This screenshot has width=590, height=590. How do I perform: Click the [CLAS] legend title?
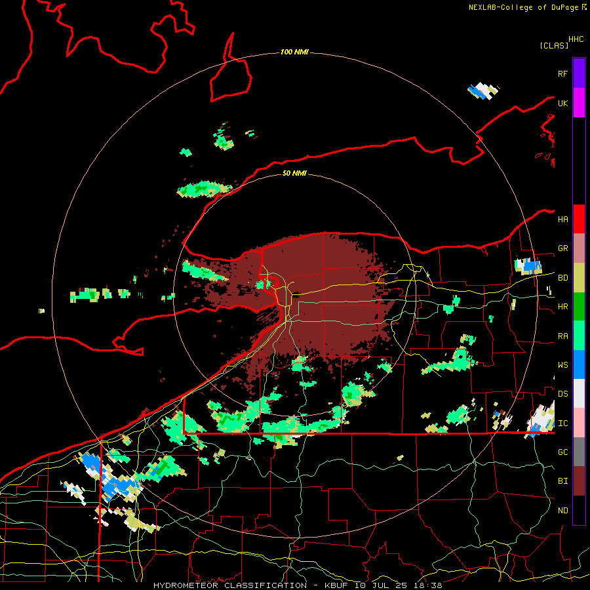[554, 45]
